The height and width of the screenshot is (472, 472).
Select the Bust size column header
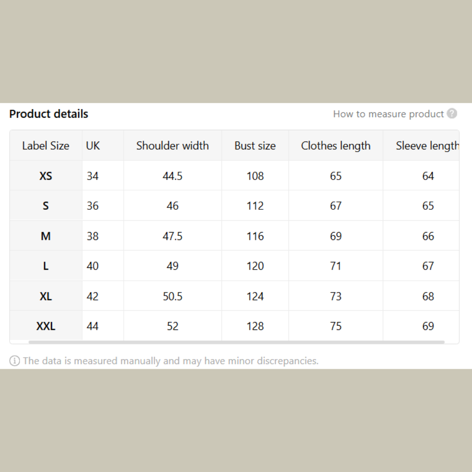point(255,146)
